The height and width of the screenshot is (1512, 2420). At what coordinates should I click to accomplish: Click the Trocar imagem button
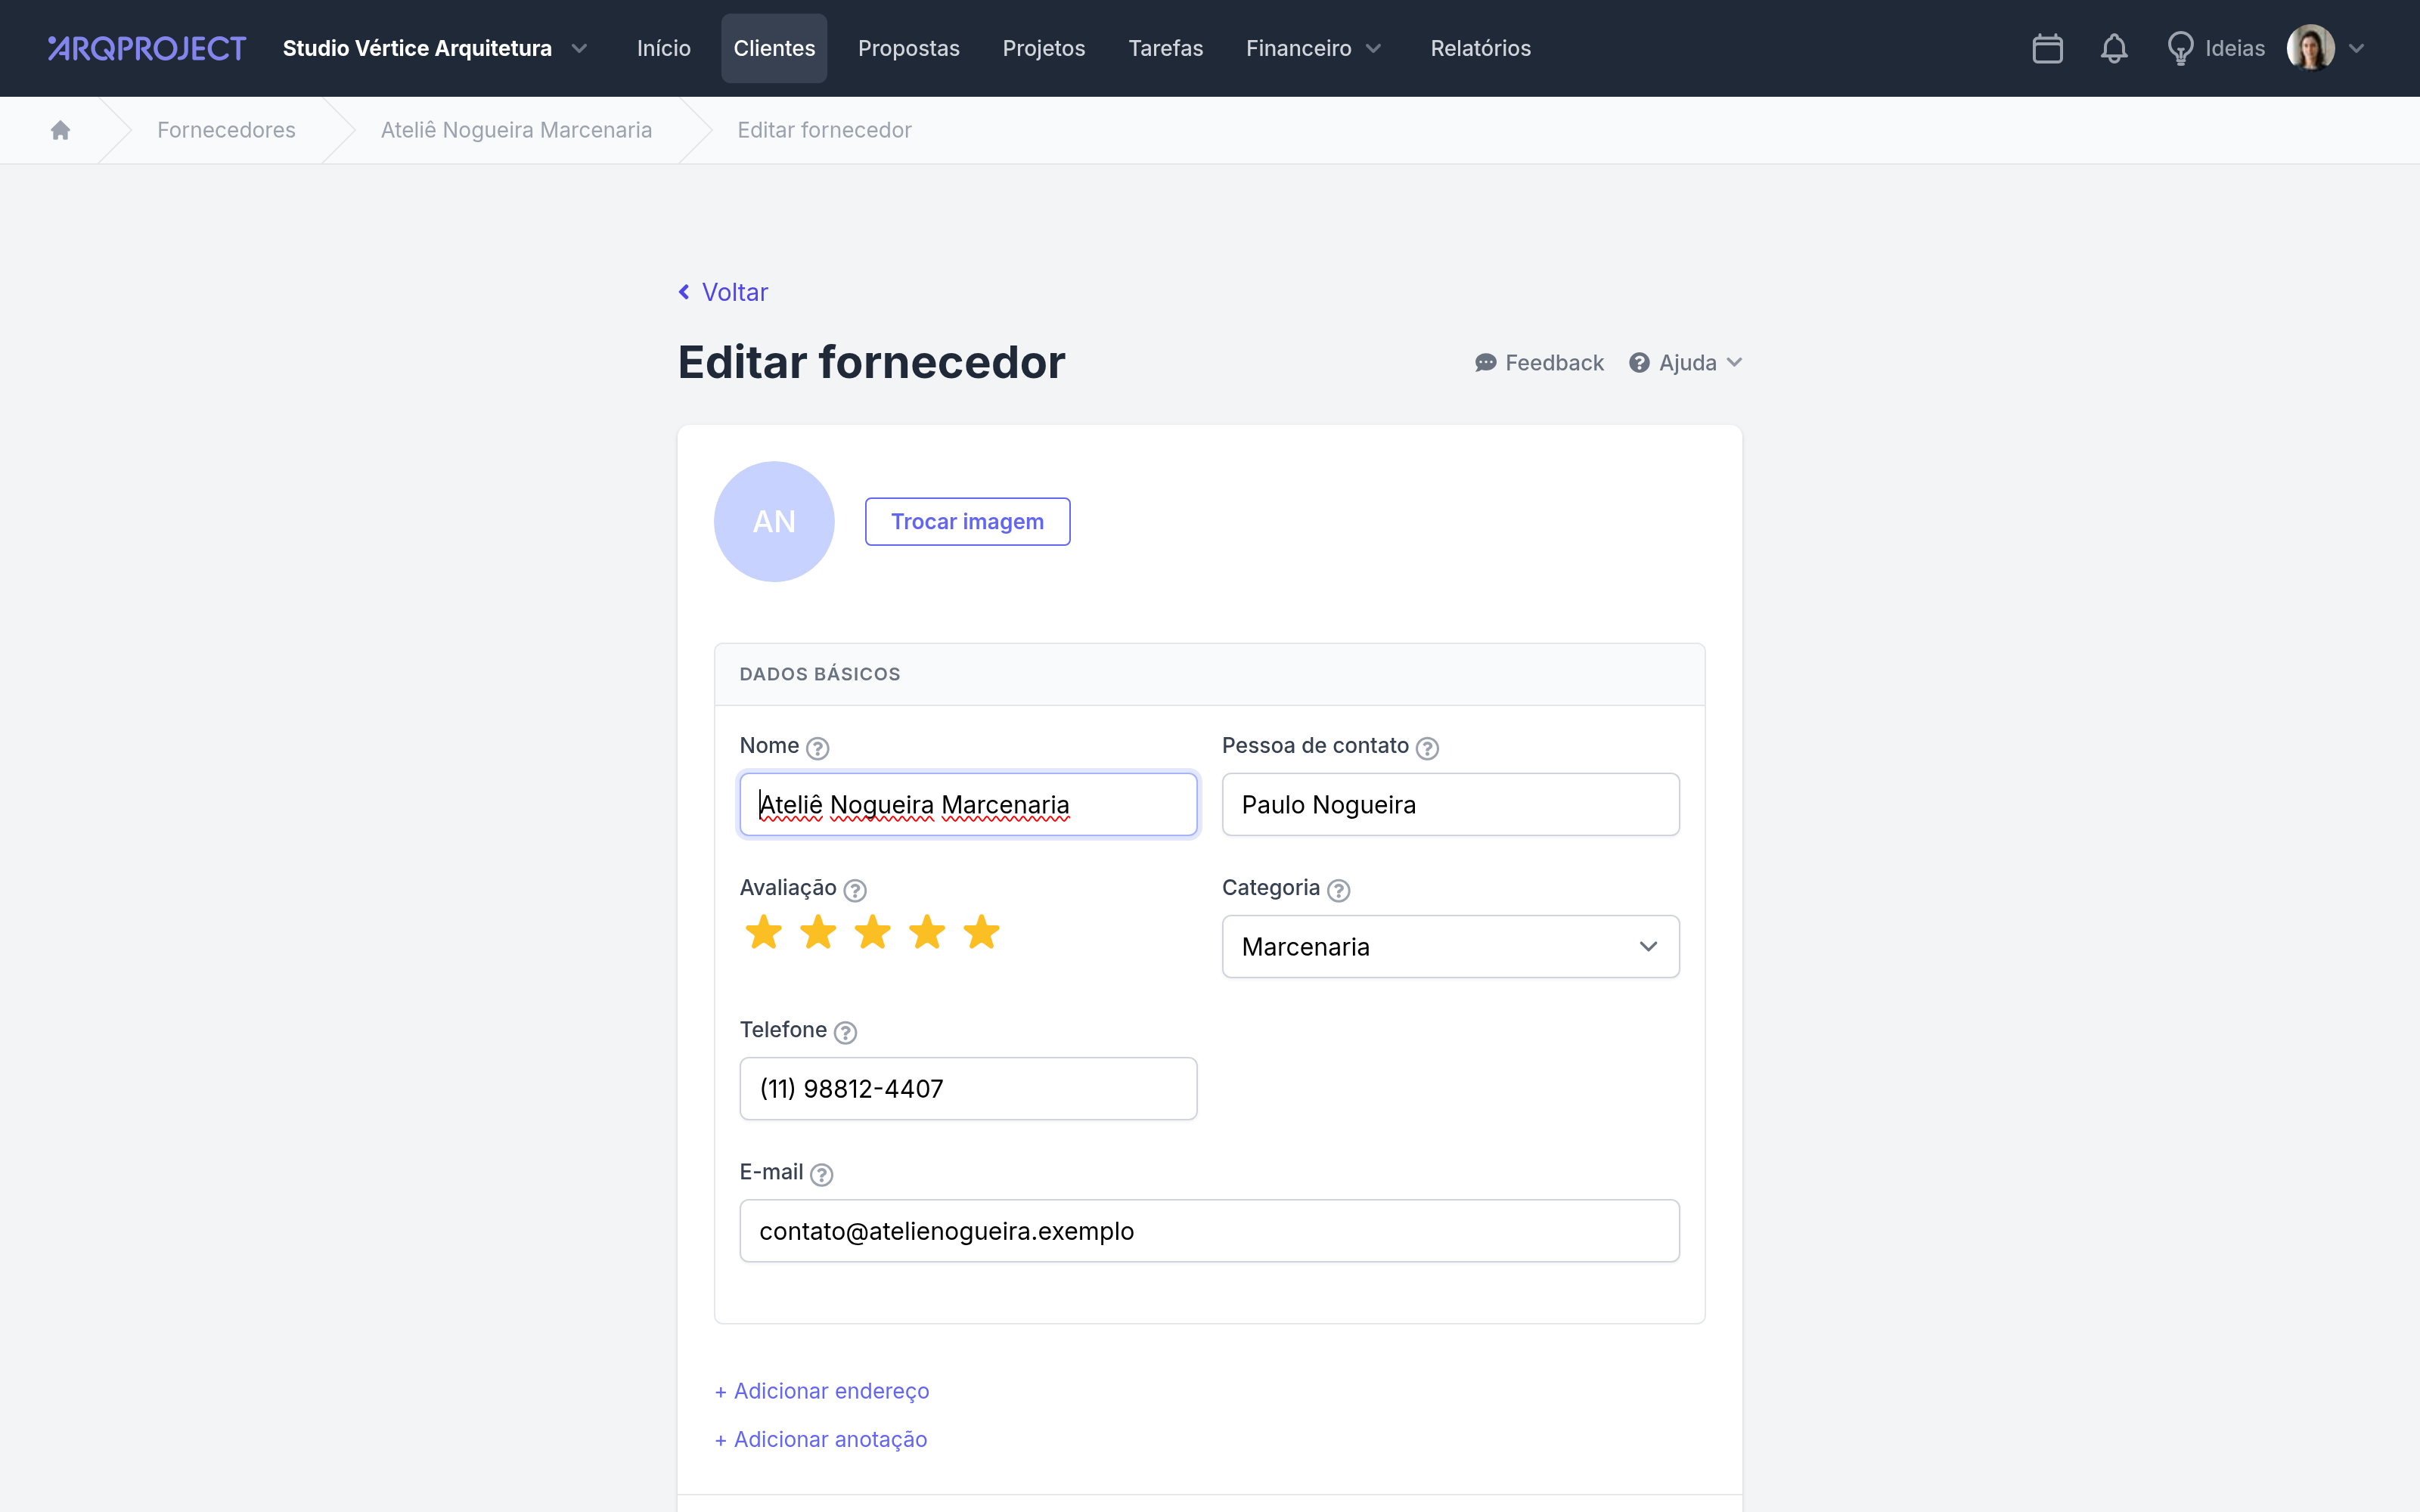click(x=967, y=521)
